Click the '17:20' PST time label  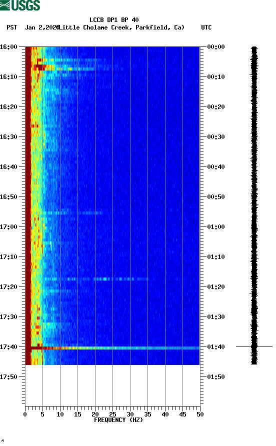coord(8,287)
